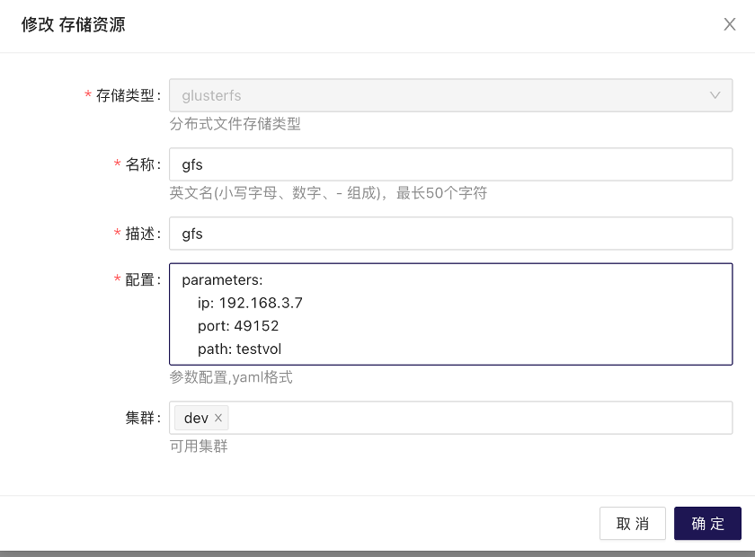Click the 描述 field label
The image size is (755, 557).
tap(139, 234)
